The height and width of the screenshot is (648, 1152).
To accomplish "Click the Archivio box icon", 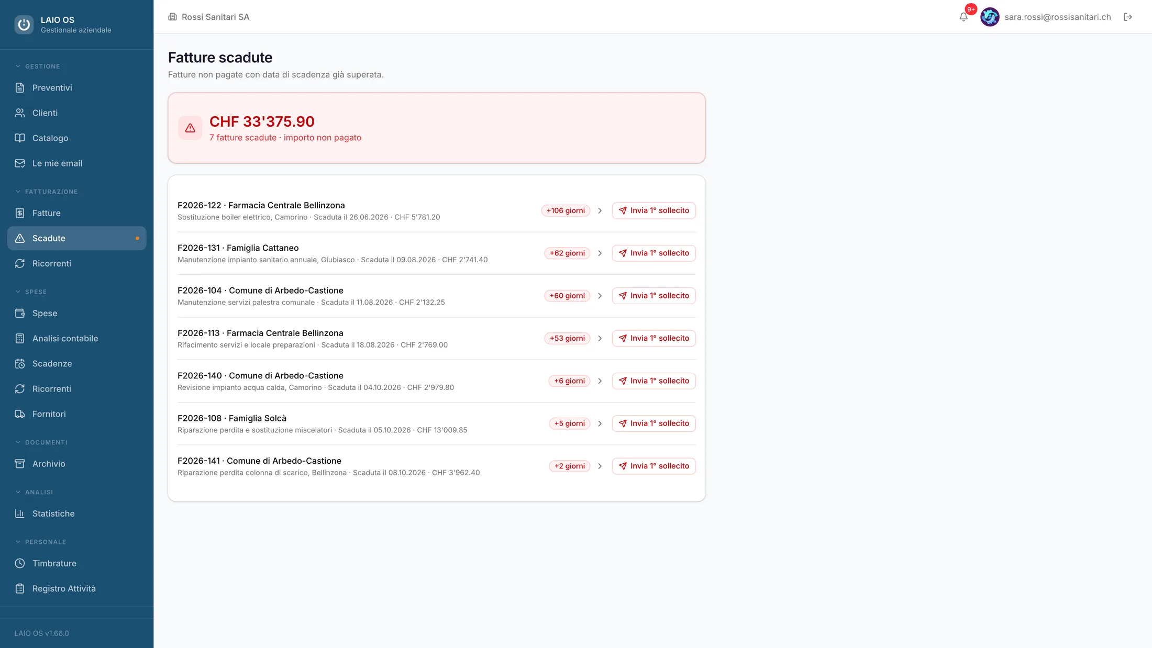I will 20,463.
